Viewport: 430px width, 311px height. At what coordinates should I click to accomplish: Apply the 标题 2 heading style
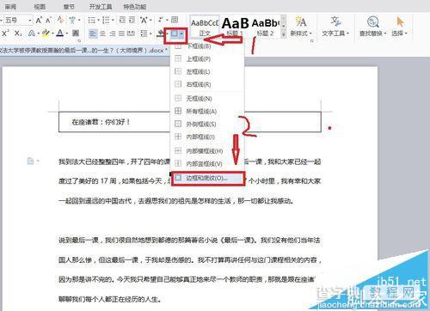pos(266,27)
